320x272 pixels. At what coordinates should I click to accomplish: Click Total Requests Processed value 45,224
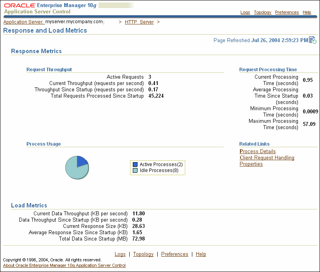(x=156, y=96)
